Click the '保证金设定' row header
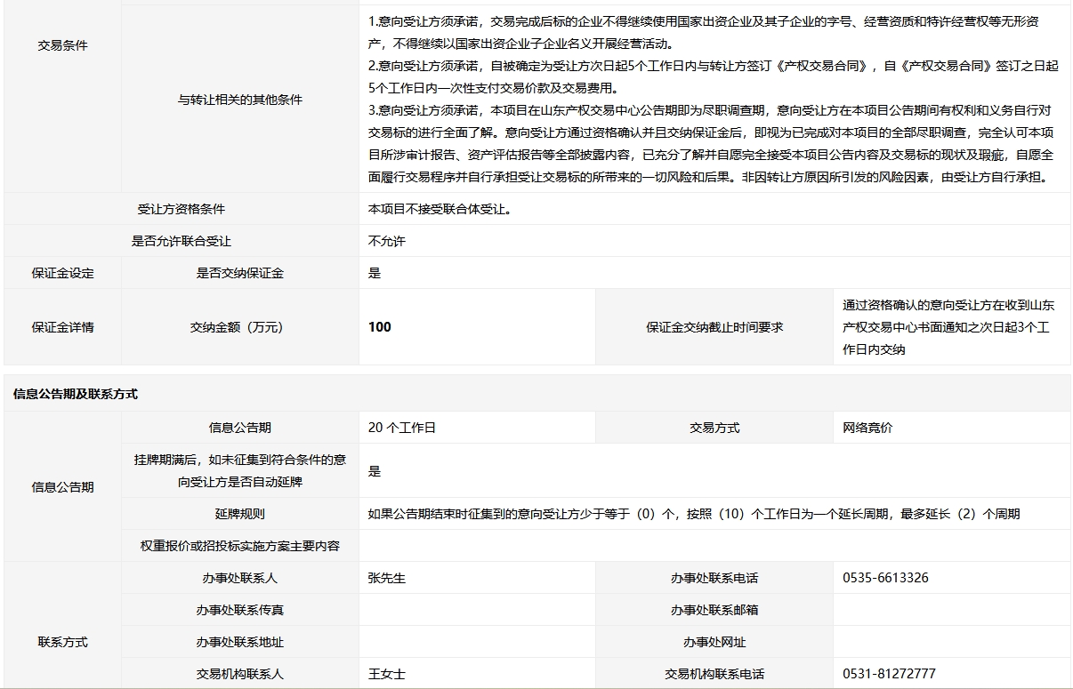This screenshot has width=1073, height=689. coord(62,273)
